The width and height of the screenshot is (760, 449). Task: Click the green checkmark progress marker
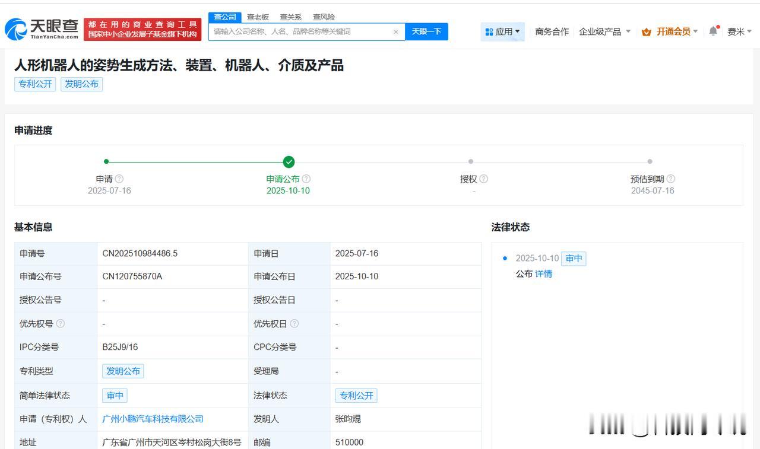289,162
